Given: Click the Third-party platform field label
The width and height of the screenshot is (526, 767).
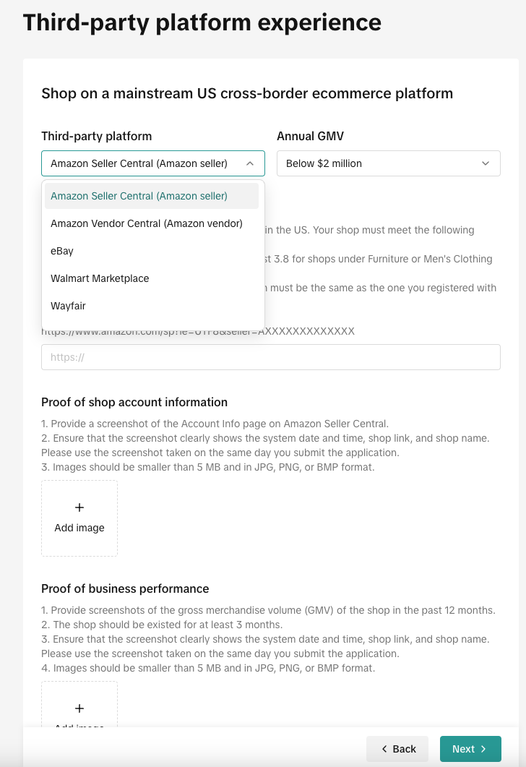Looking at the screenshot, I should coord(96,136).
